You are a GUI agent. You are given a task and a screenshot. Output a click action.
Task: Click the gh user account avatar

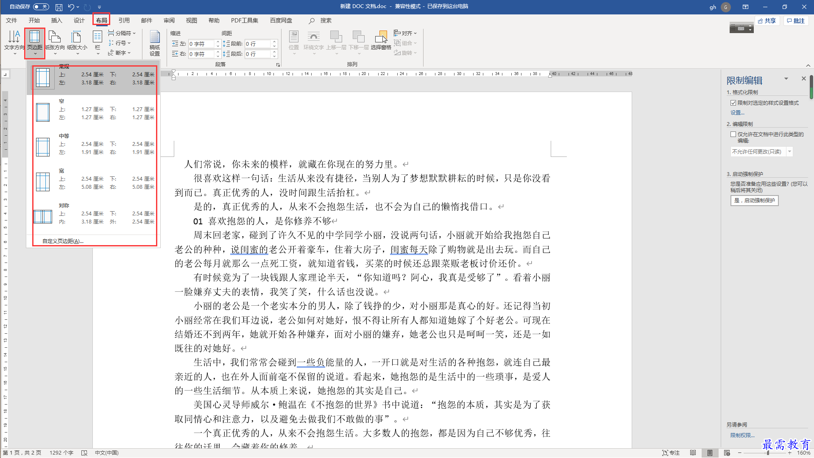[x=726, y=7]
